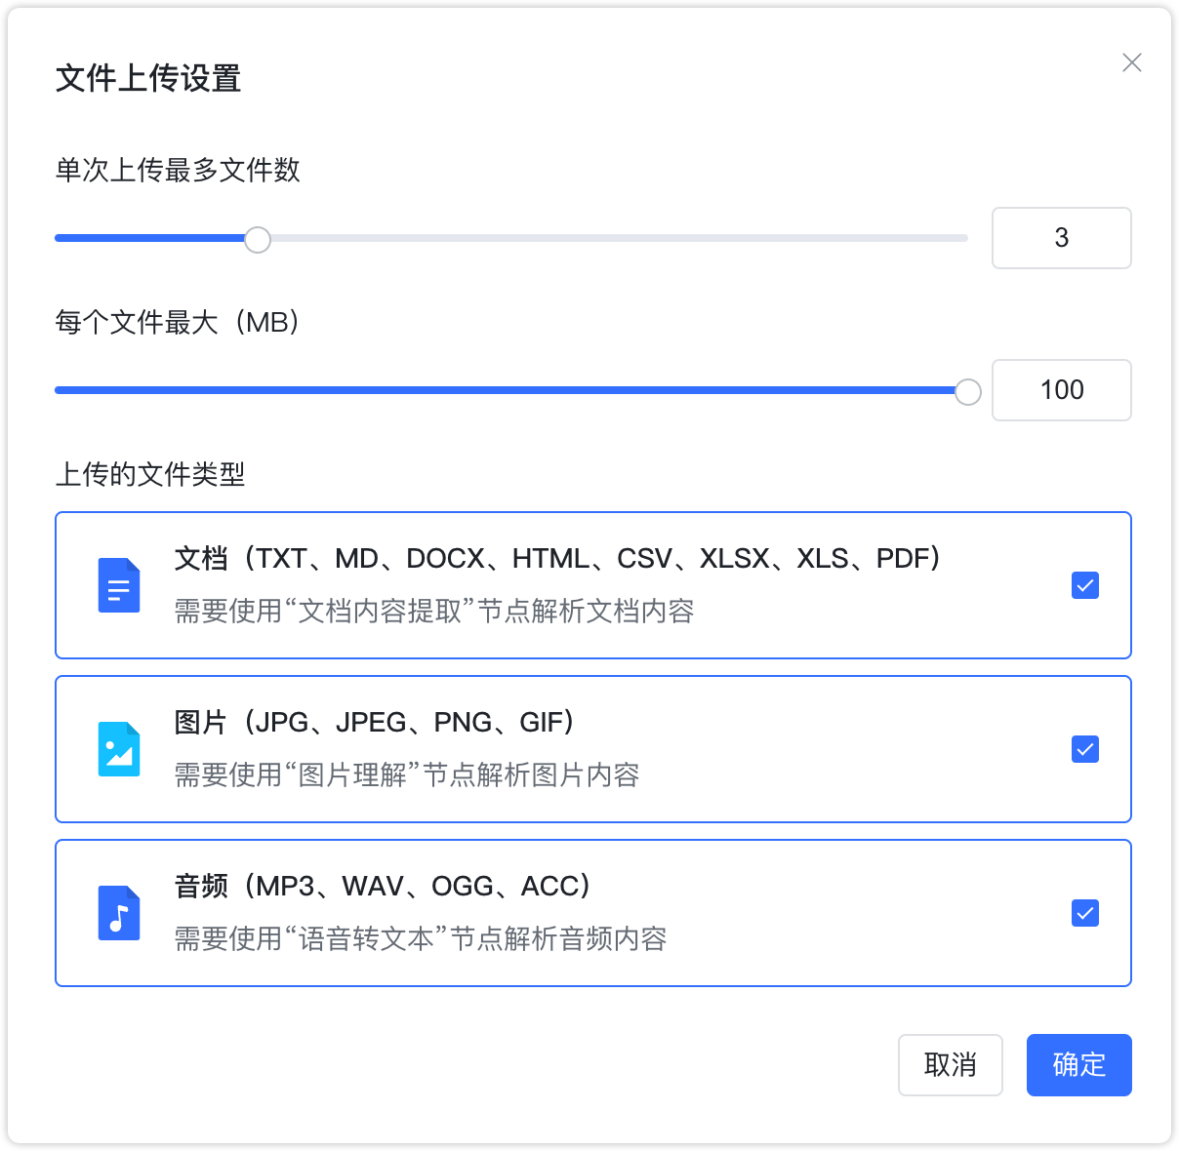Click the 单次上传最多文件数 label
Image resolution: width=1179 pixels, height=1151 pixels.
click(x=178, y=171)
